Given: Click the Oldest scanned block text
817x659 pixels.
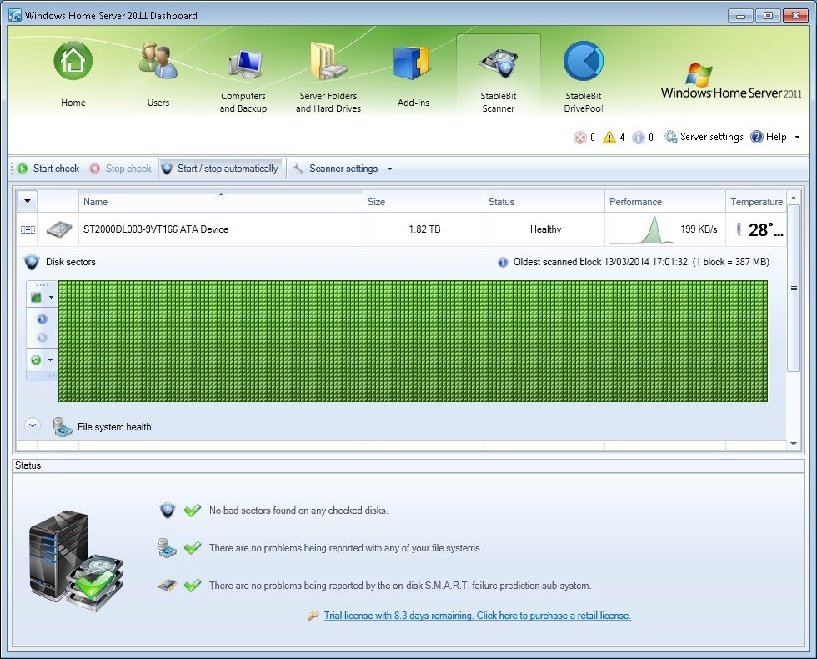Looking at the screenshot, I should 641,262.
